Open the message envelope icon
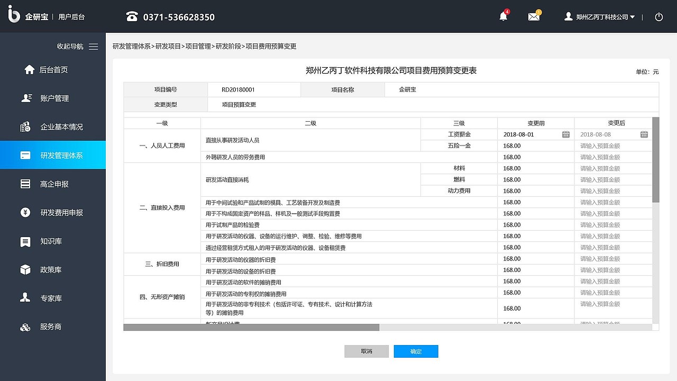Image resolution: width=677 pixels, height=381 pixels. [533, 16]
